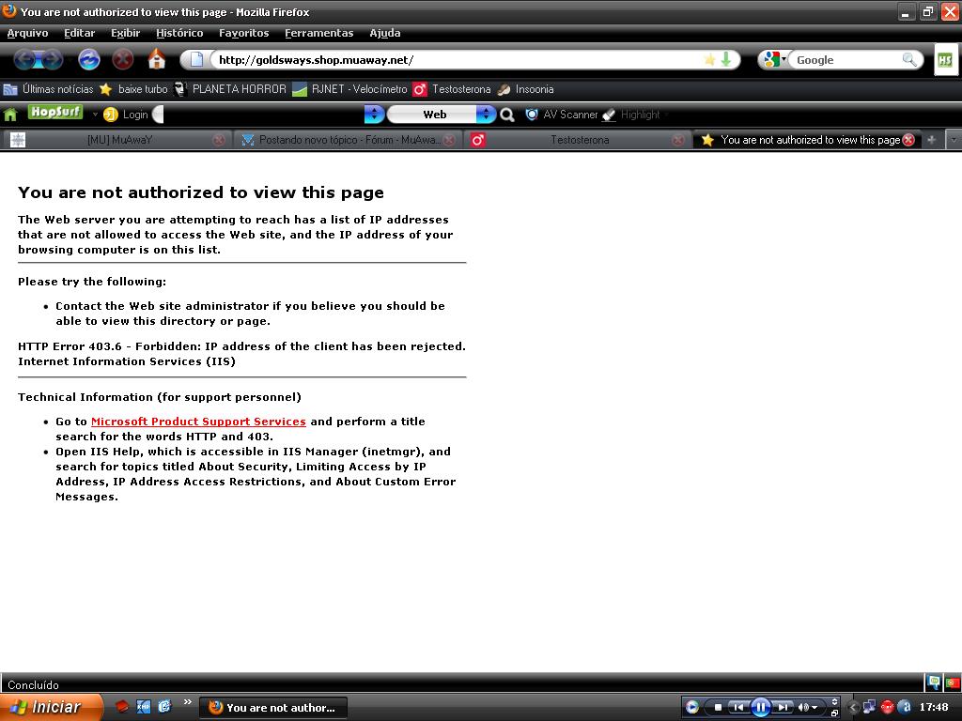This screenshot has height=721, width=962.
Task: Click the green HopSurf home icon
Action: click(x=10, y=115)
